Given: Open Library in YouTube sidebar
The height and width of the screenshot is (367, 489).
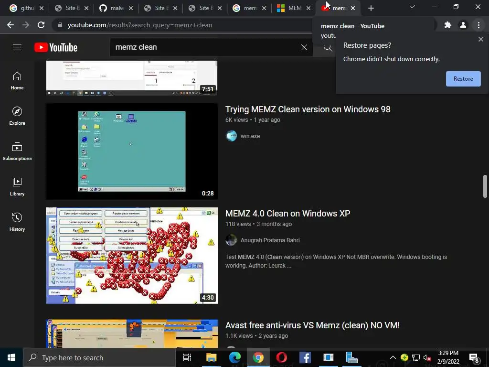Looking at the screenshot, I should tap(17, 186).
